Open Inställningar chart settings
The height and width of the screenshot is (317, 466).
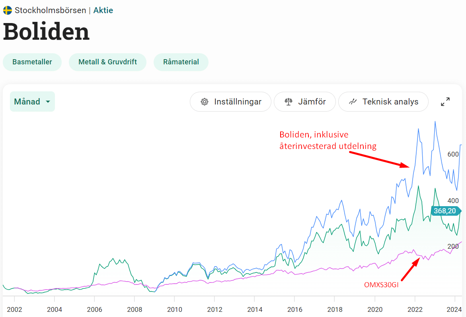230,102
